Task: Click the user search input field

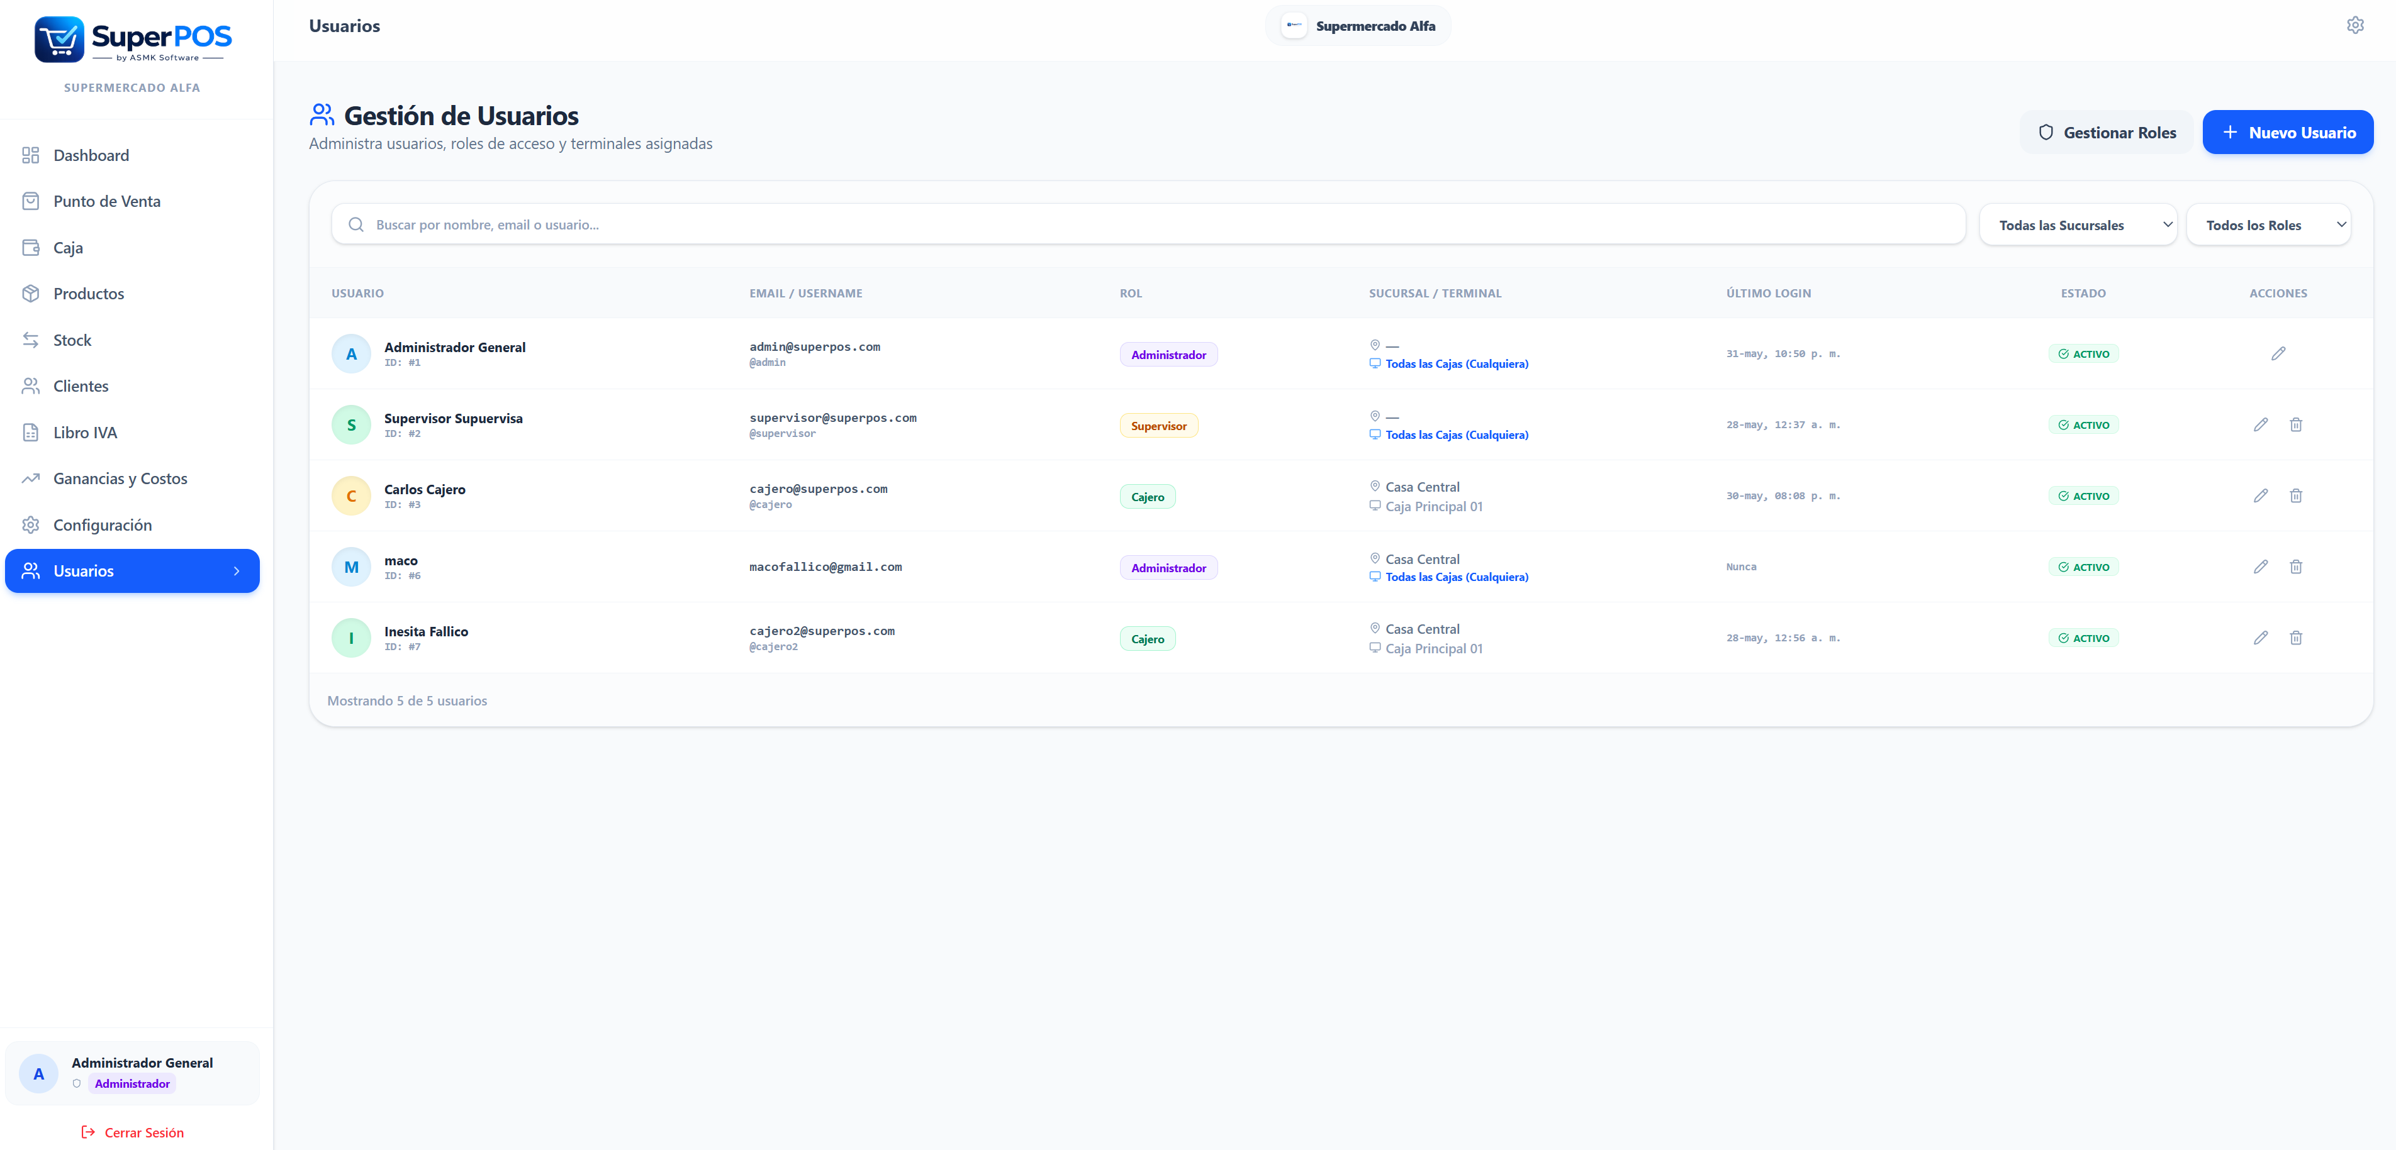Action: 1148,225
